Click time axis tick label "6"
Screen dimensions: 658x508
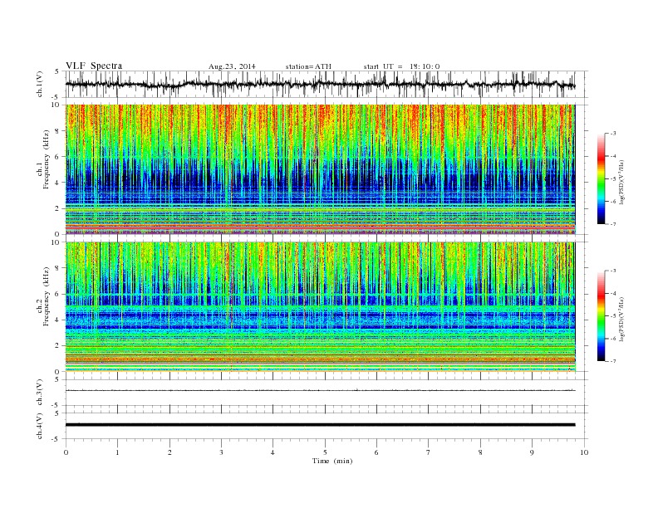377,452
